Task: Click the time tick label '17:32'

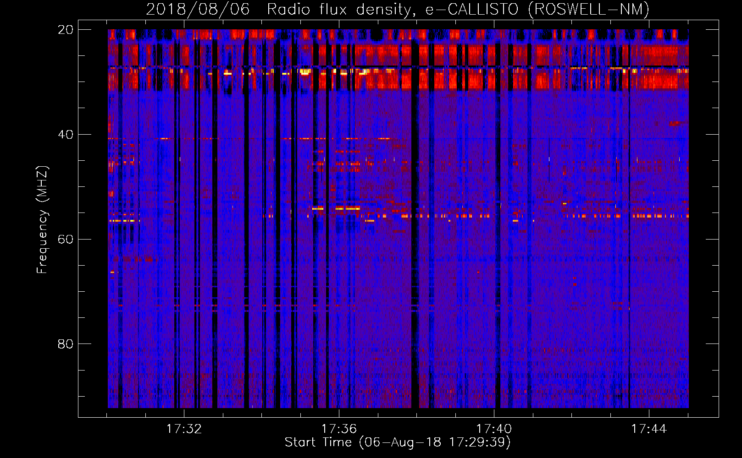Action: tap(184, 429)
